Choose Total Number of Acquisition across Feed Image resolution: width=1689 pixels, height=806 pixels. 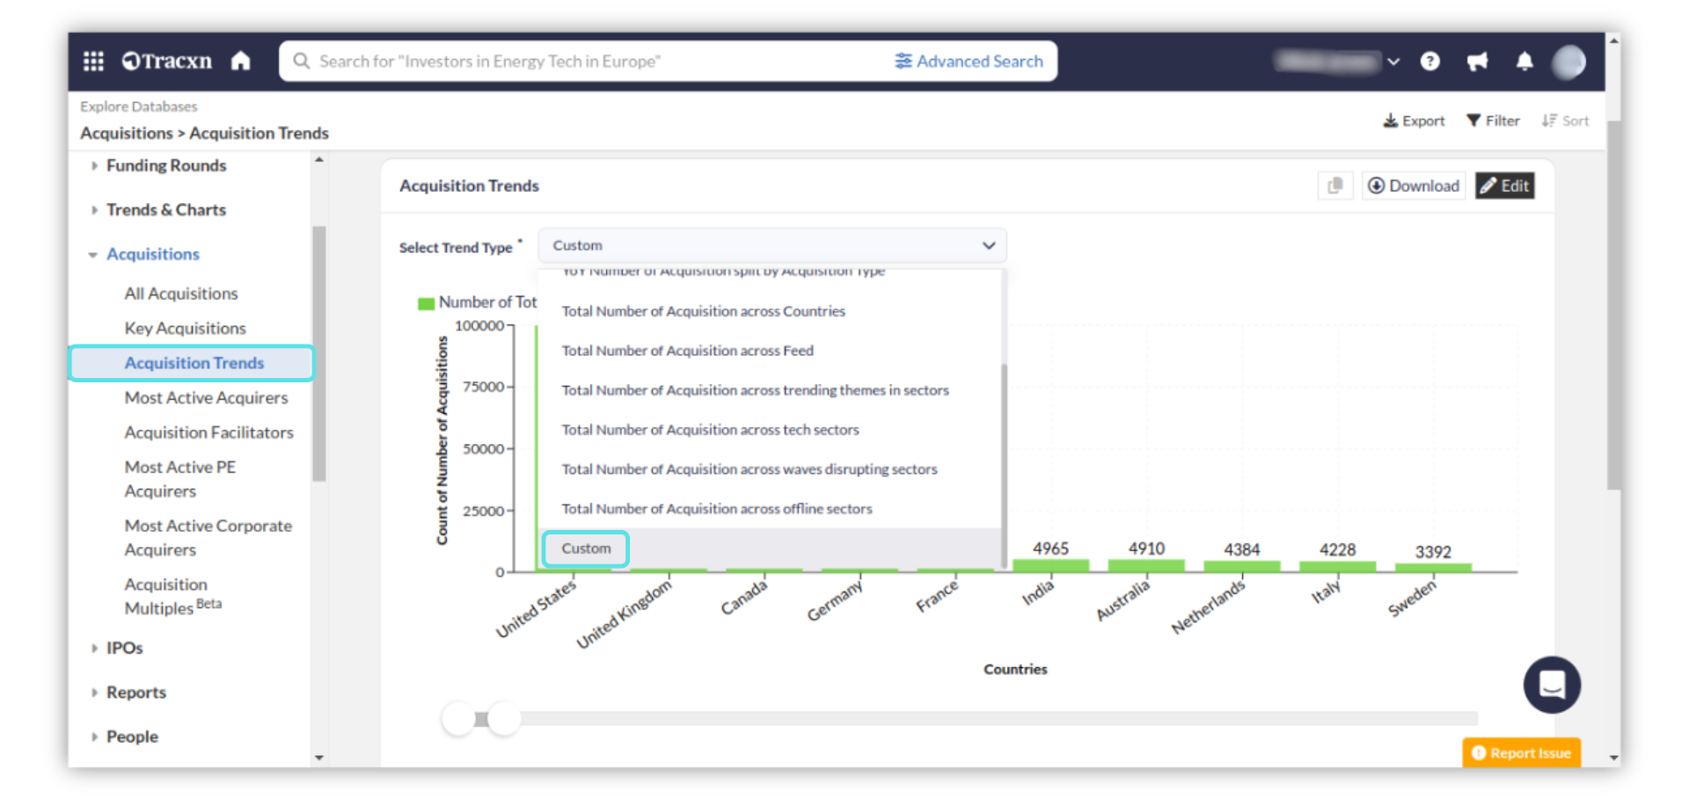687,351
